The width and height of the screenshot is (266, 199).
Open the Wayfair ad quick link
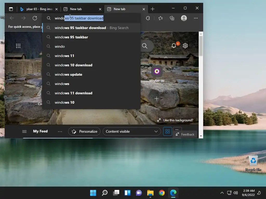[157, 74]
